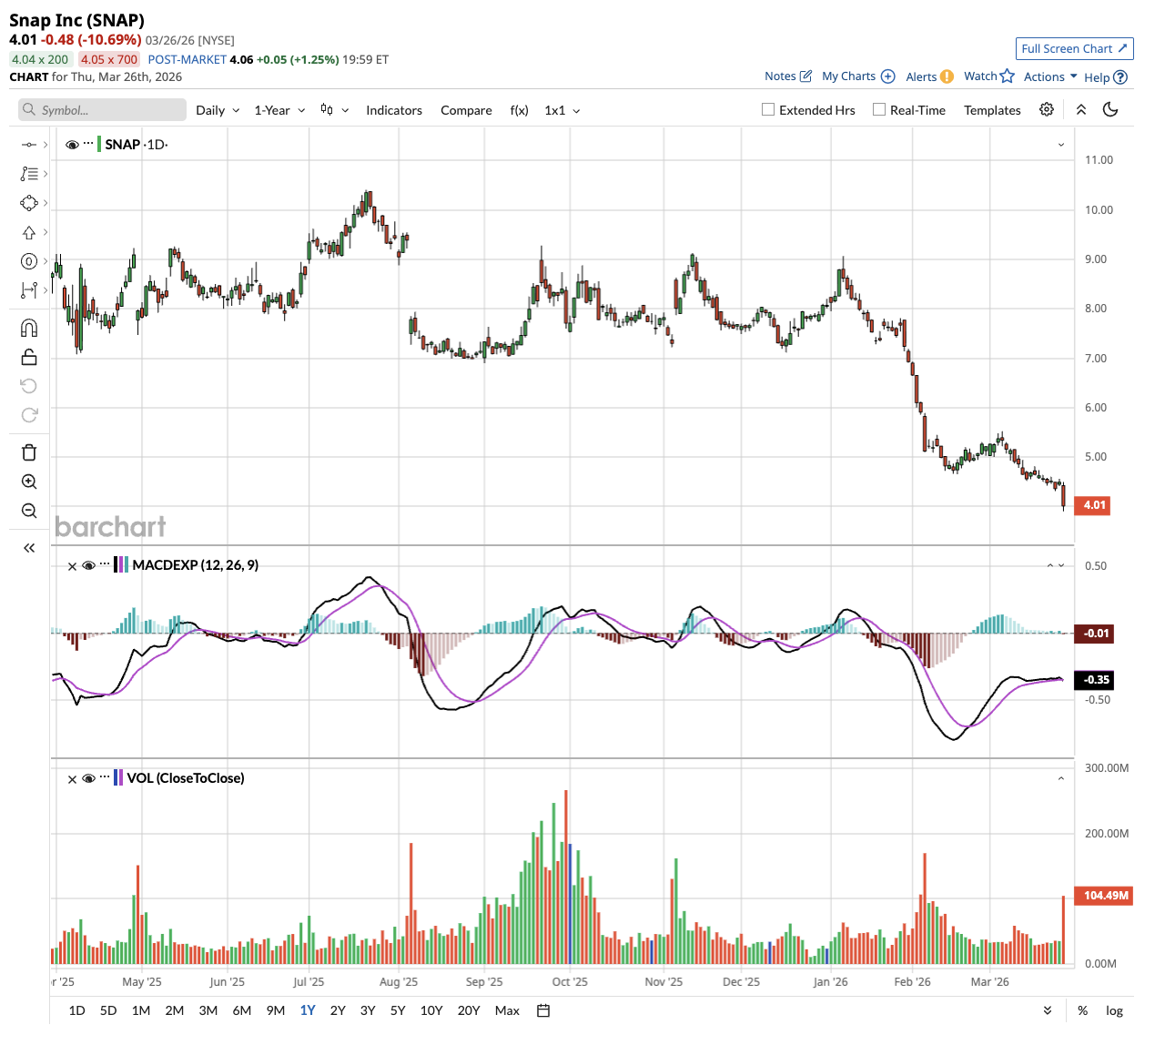Switch to the Max time range
This screenshot has height=1045, width=1165.
507,1010
